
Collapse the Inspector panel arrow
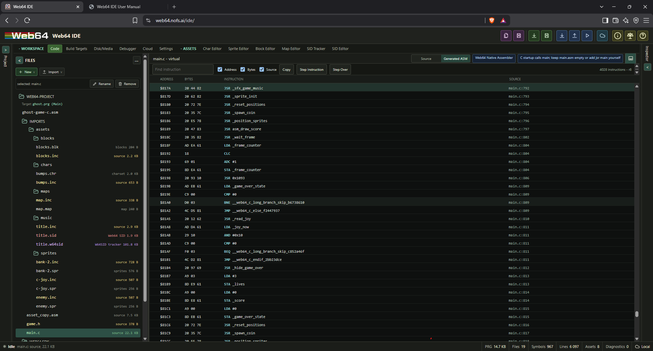648,67
